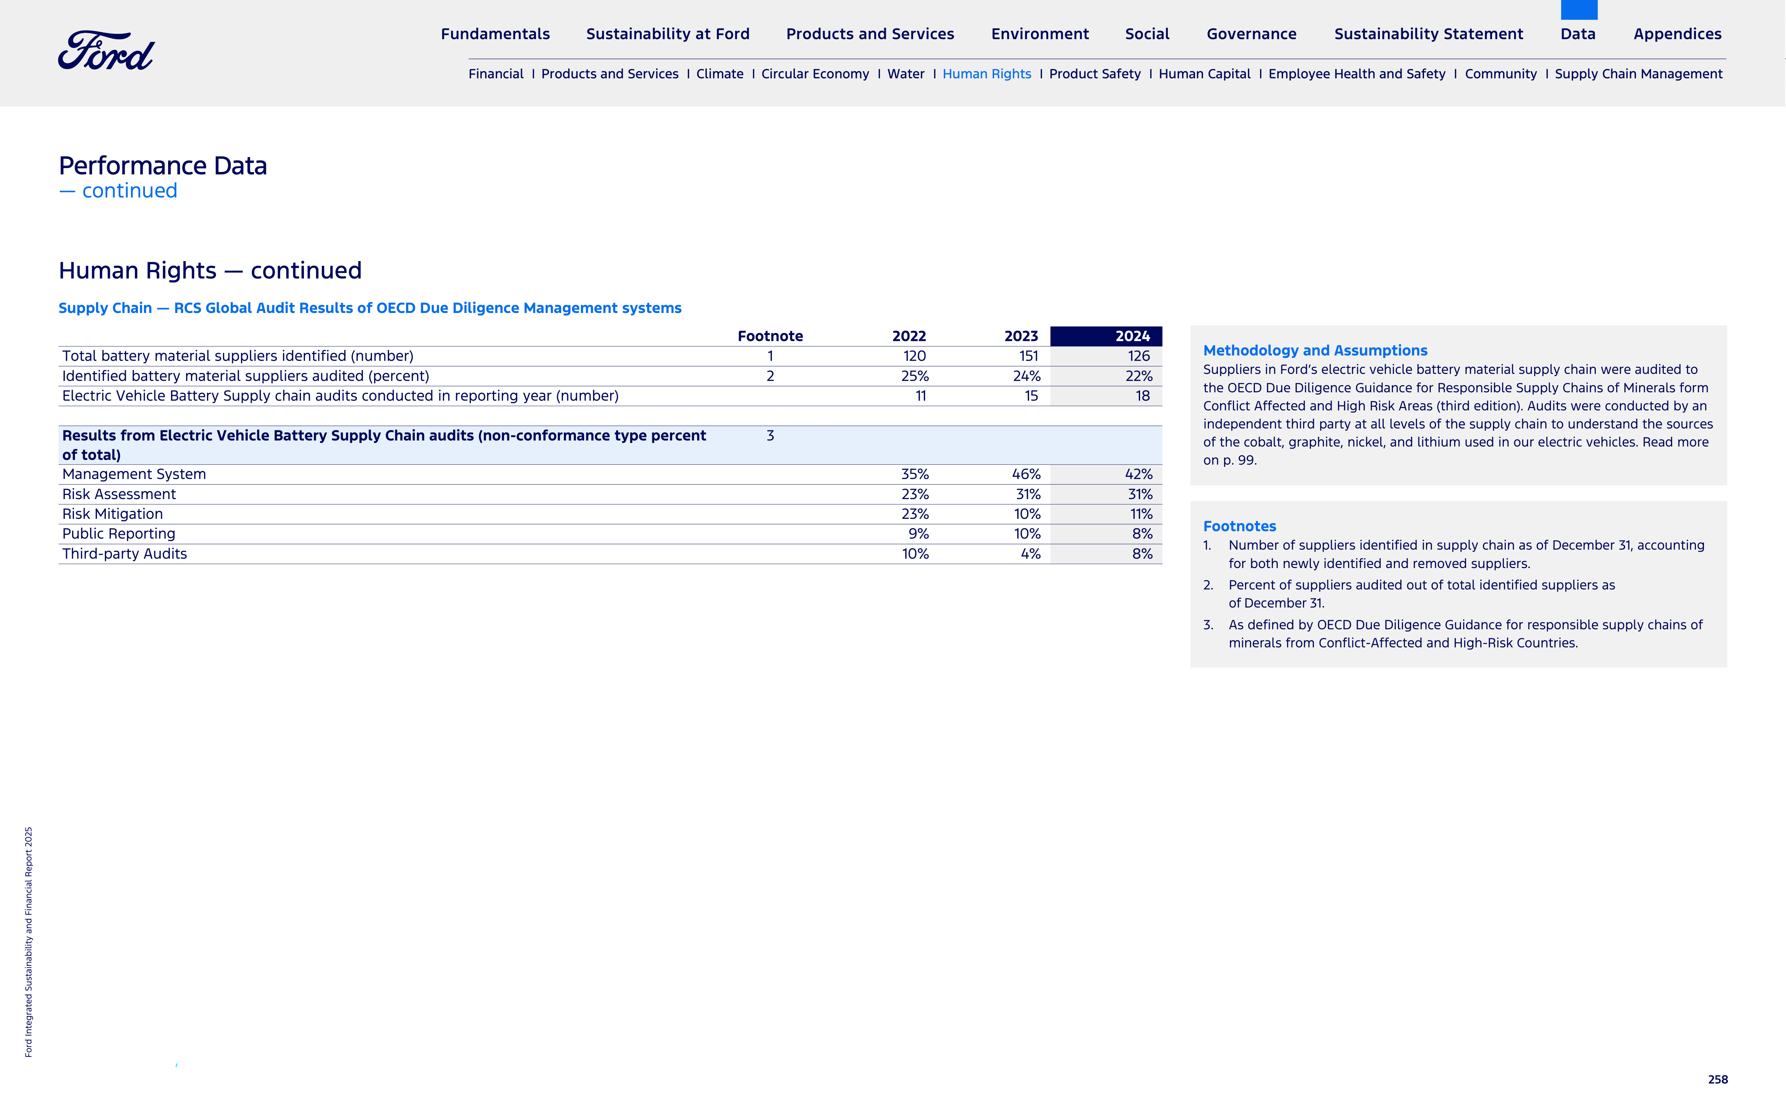Open the Products and Services main tab
This screenshot has width=1786, height=1116.
click(870, 34)
